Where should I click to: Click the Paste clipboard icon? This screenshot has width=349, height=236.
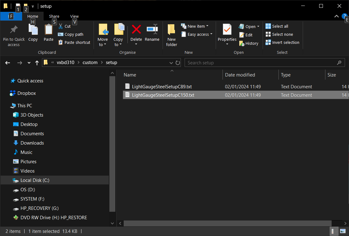point(48,30)
